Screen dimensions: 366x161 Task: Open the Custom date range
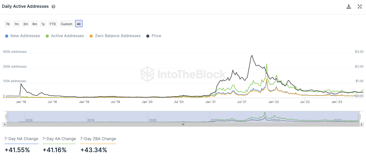click(66, 24)
